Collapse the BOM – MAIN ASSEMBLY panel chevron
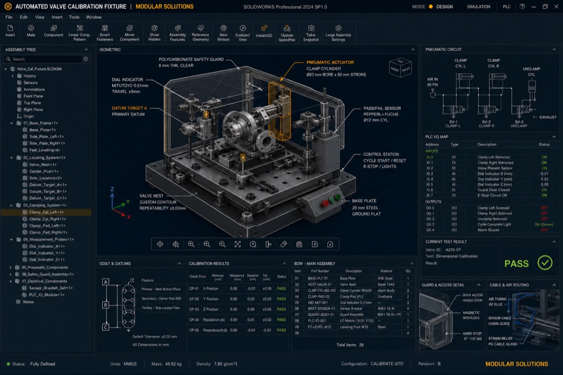 (x=412, y=263)
